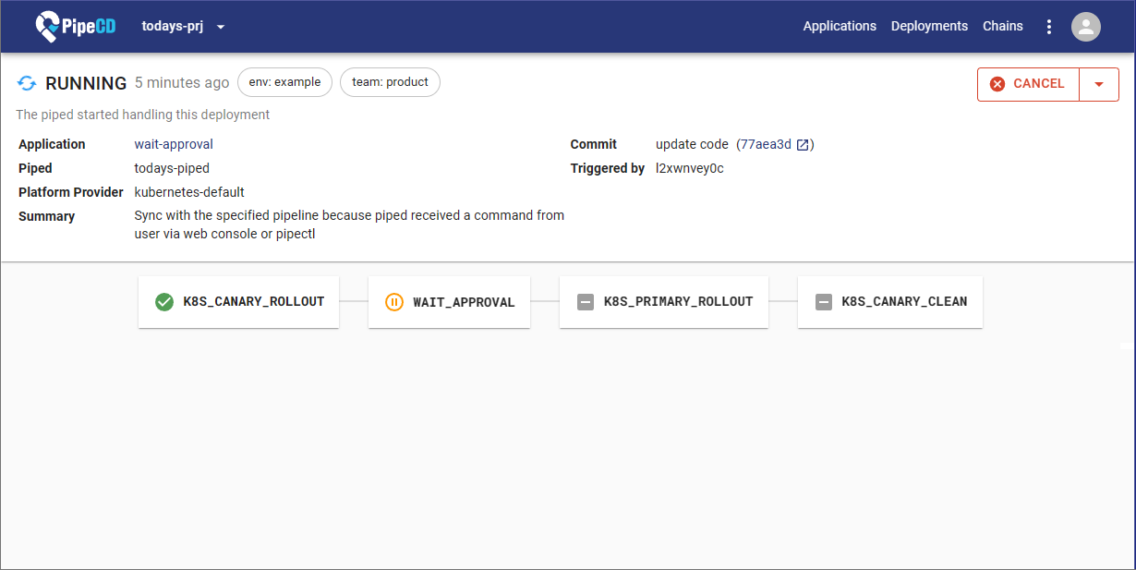The height and width of the screenshot is (570, 1136).
Task: Go to Applications page
Action: pyautogui.click(x=839, y=26)
